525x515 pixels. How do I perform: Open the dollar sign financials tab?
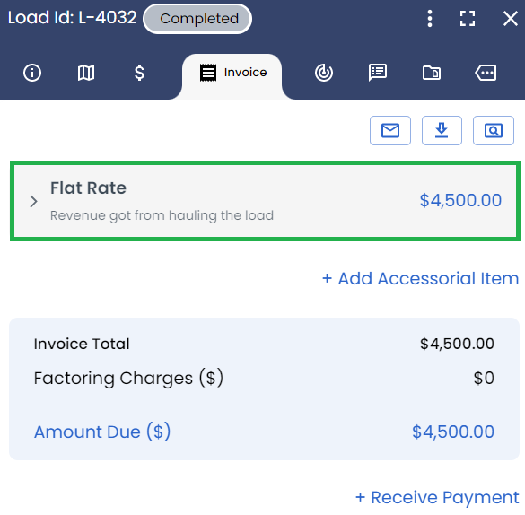point(139,73)
